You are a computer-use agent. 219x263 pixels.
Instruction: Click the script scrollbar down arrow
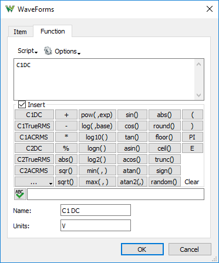[x=199, y=95]
